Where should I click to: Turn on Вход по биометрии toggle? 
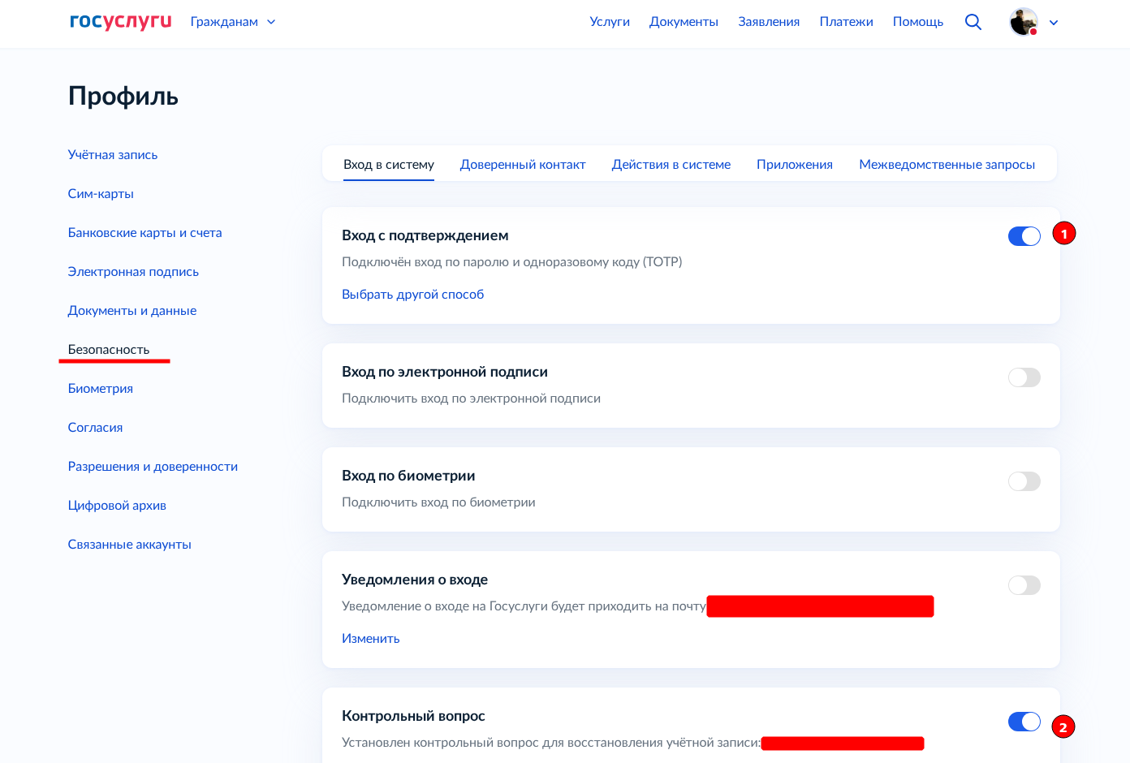[x=1024, y=481]
